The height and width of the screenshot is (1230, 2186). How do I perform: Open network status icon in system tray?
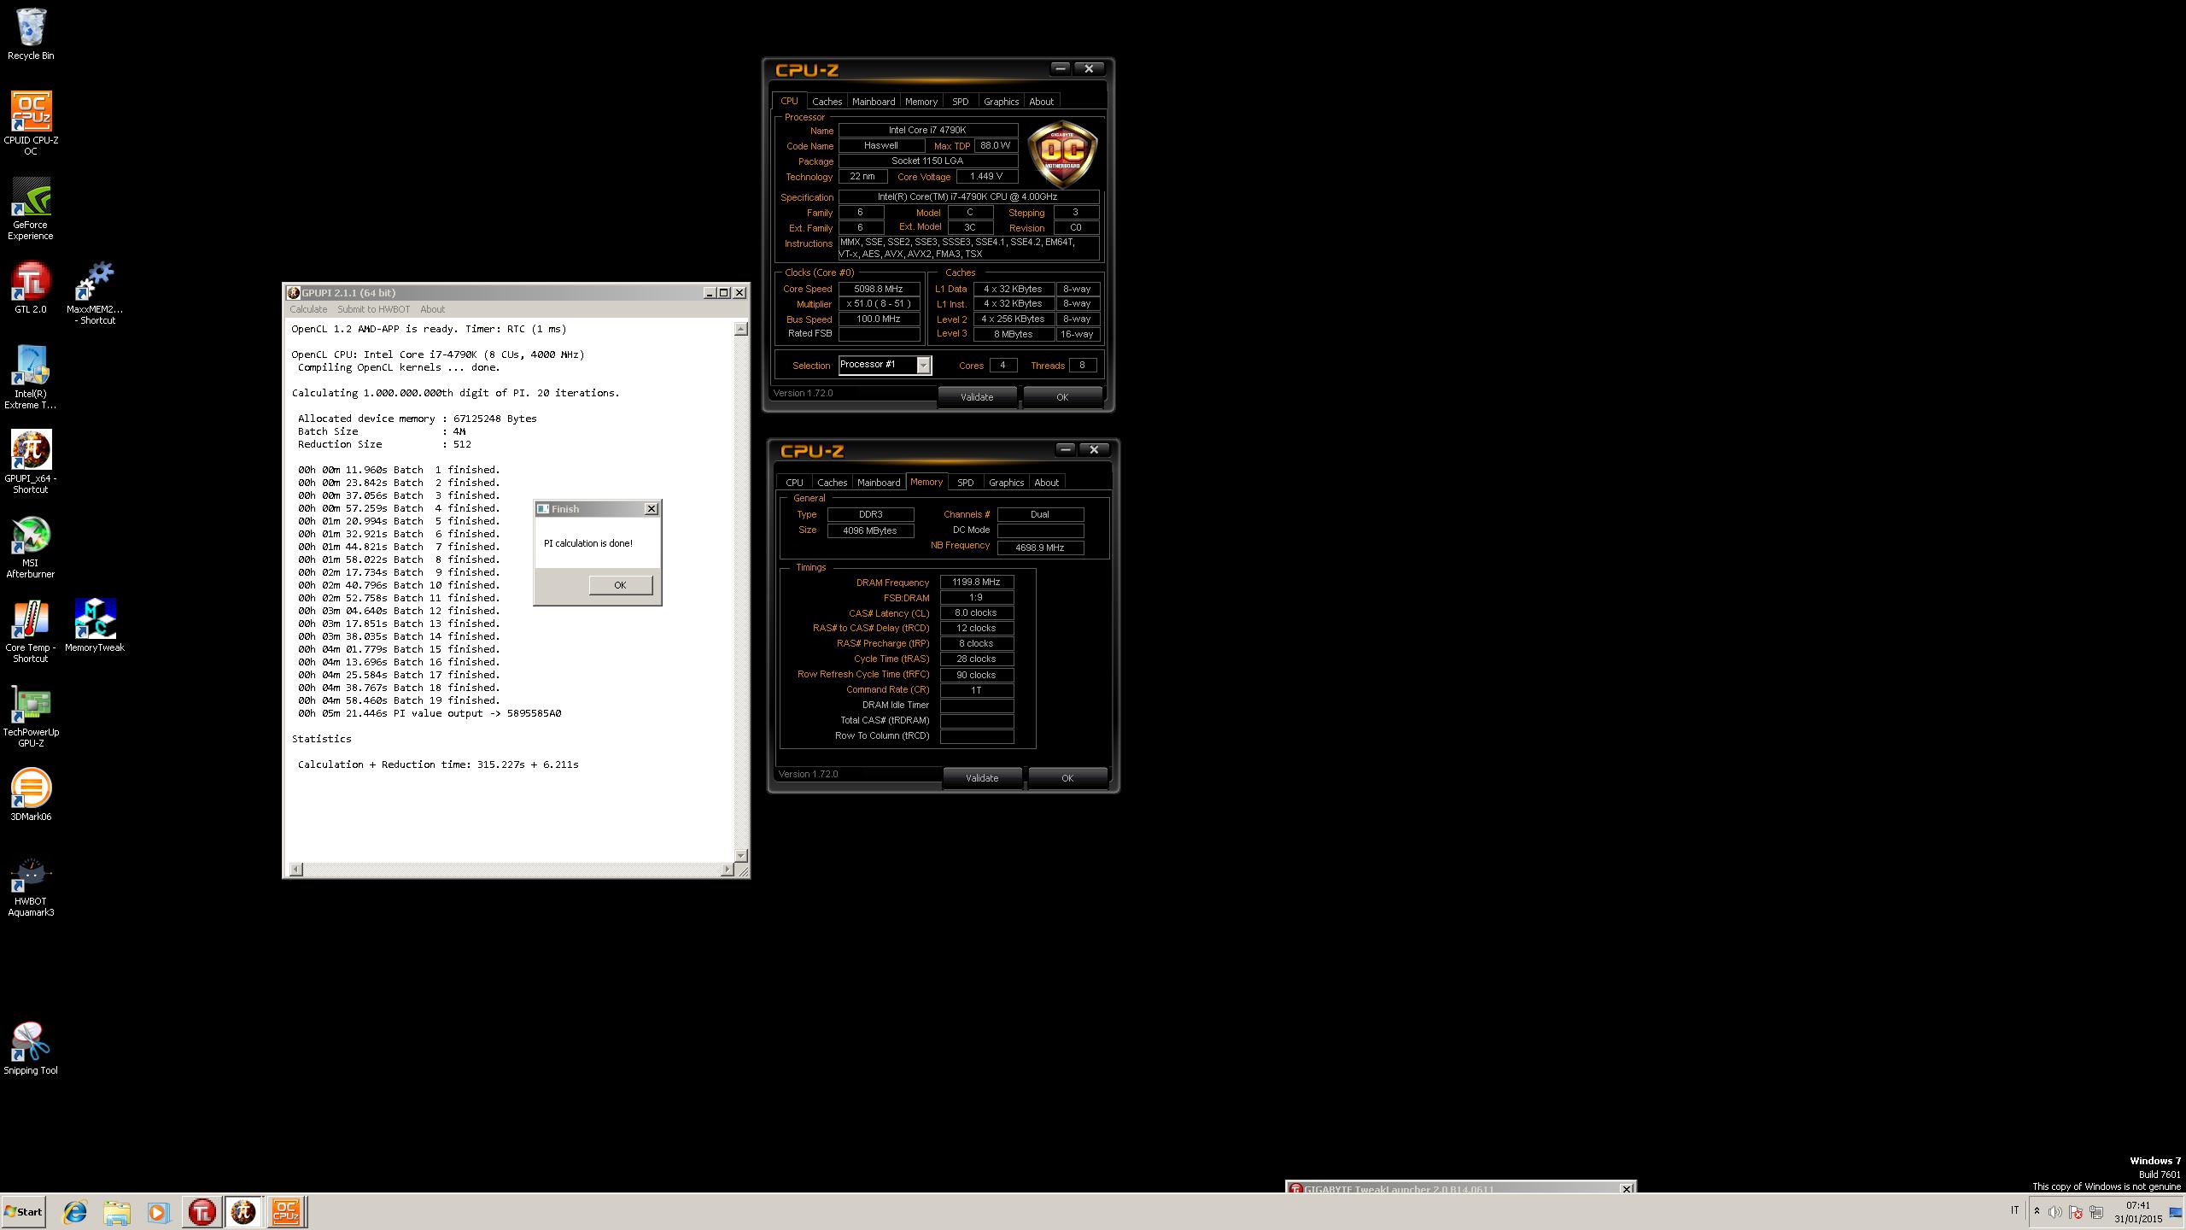(2095, 1212)
